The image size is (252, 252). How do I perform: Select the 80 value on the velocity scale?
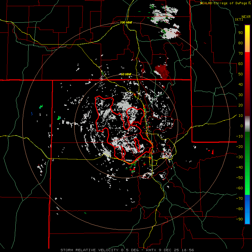[241, 43]
